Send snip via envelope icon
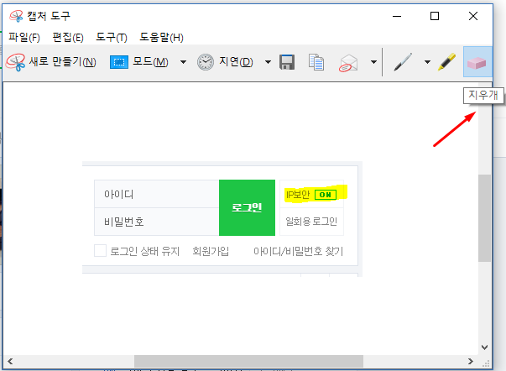The width and height of the screenshot is (506, 371). (348, 63)
